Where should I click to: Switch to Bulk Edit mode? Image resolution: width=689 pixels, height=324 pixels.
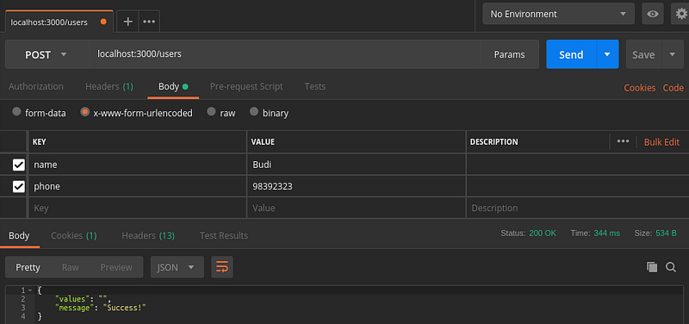click(x=661, y=142)
